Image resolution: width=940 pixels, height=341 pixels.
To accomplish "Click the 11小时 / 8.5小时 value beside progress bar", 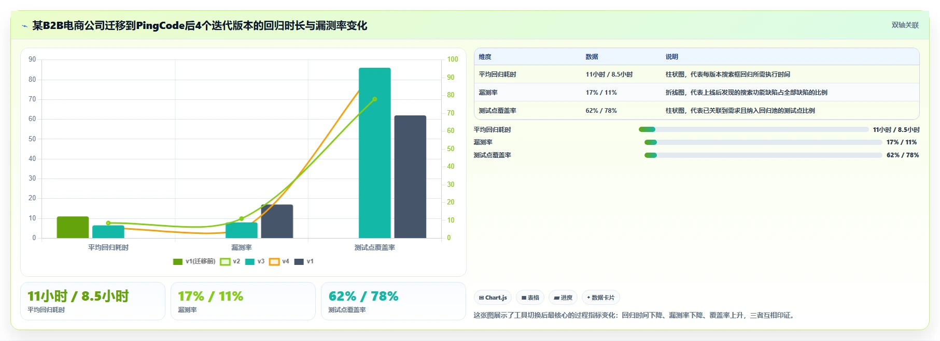I will (x=896, y=130).
